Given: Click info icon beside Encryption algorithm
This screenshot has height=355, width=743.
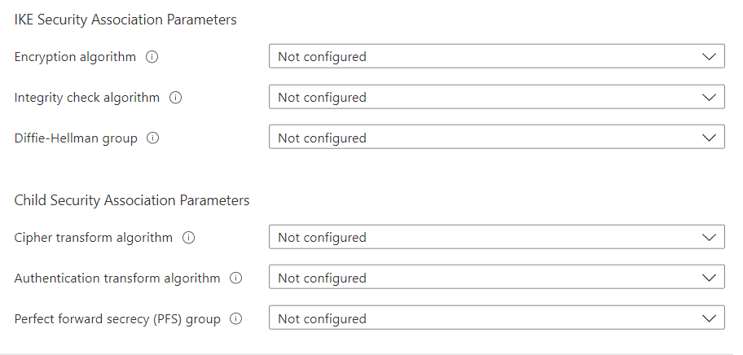Looking at the screenshot, I should (x=151, y=57).
